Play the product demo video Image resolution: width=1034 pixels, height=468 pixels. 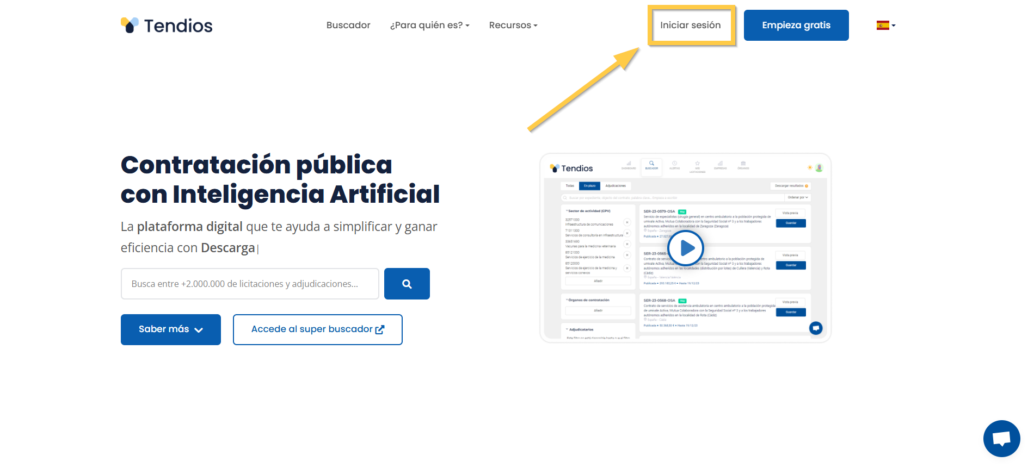[686, 248]
